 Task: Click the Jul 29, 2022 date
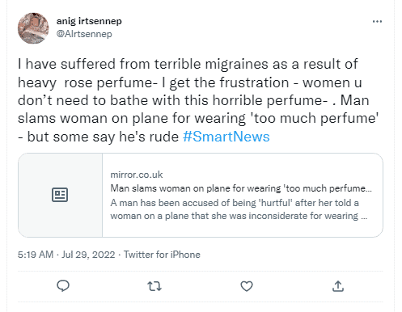[x=88, y=255]
